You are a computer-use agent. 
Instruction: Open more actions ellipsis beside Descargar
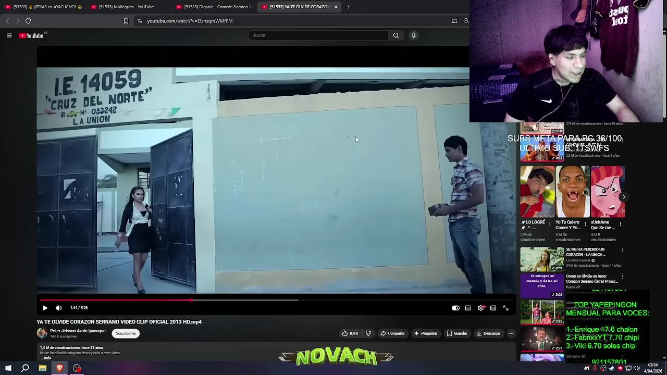tap(511, 333)
